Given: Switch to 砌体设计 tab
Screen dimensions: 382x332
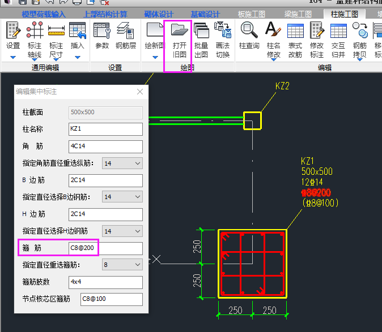Looking at the screenshot, I should (159, 14).
